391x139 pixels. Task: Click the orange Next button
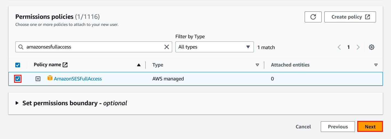pyautogui.click(x=370, y=127)
